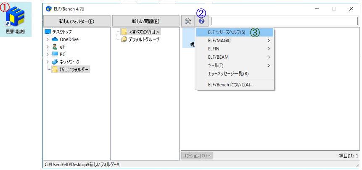Open the ELFIN submenu arrow
Screen dimensions: 362x170
point(269,49)
